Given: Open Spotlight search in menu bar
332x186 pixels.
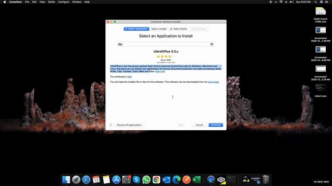Looking at the screenshot, I should (x=315, y=2).
